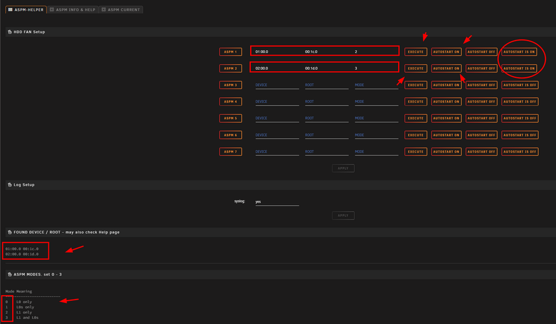Execute the ASPM 7 row
Image resolution: width=556 pixels, height=324 pixels.
click(415, 152)
